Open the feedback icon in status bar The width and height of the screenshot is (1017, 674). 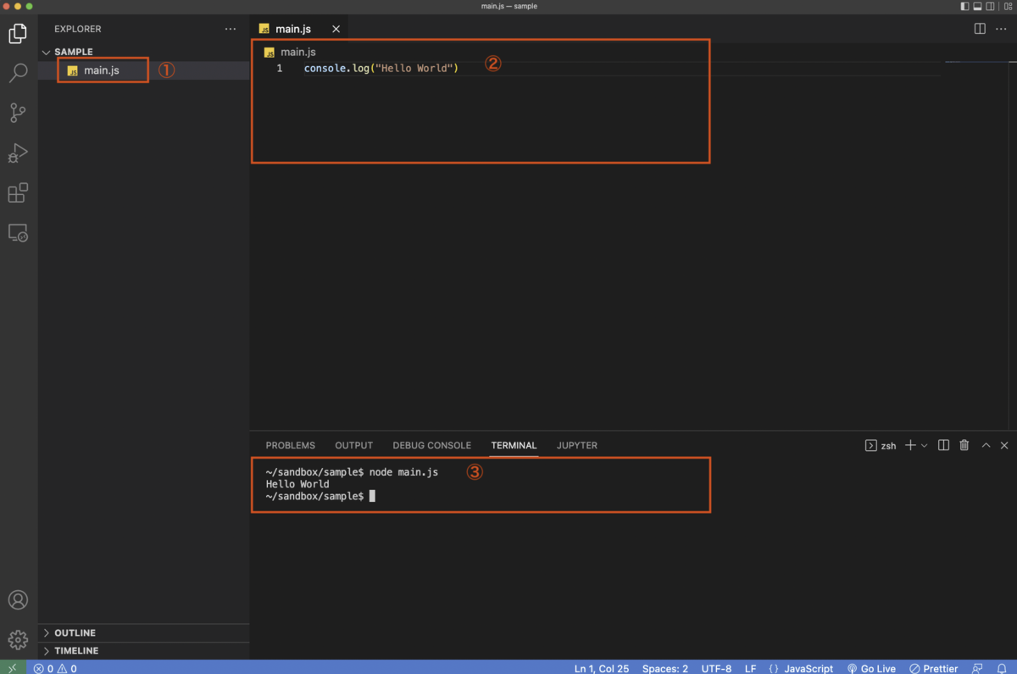(978, 668)
